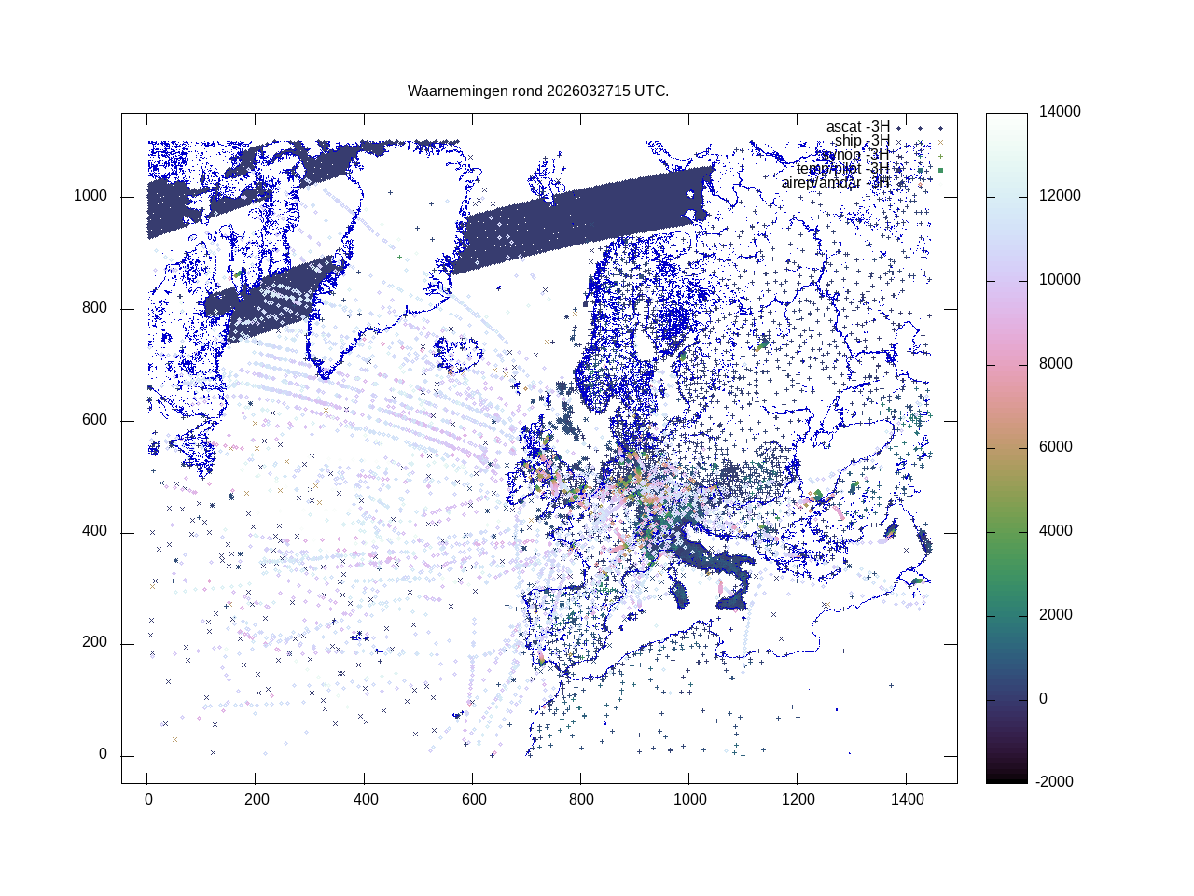Click the green 4000 region of the colorbar
Screen dimensions: 1194x896
point(1007,531)
